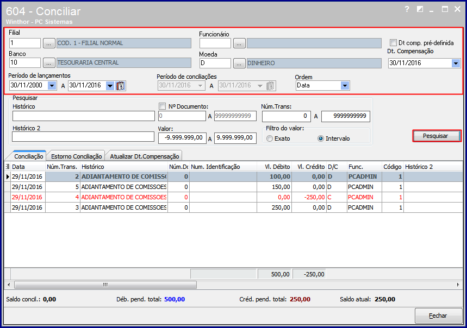Viewport: 467px width, 328px height.
Task: Switch to the Conciliação tab
Action: click(x=29, y=156)
